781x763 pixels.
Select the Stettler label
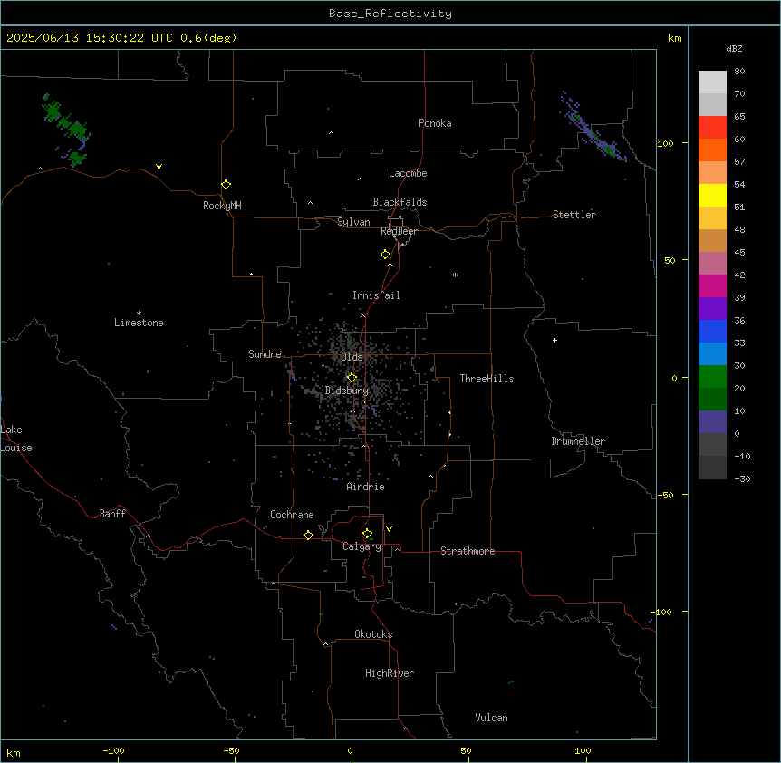point(574,215)
